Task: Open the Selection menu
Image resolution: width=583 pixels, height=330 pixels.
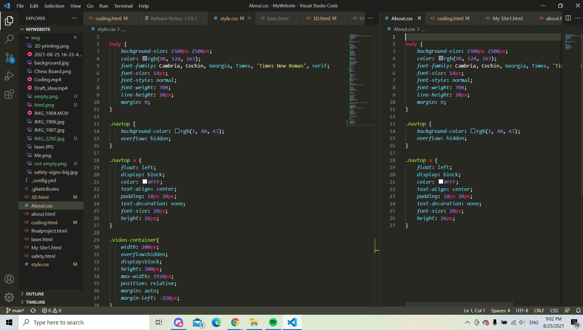Action: point(54,6)
